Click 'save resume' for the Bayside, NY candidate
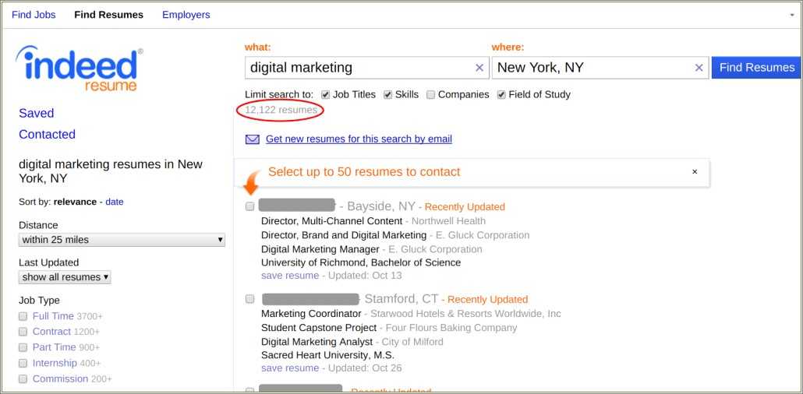803x394 pixels. click(x=290, y=276)
